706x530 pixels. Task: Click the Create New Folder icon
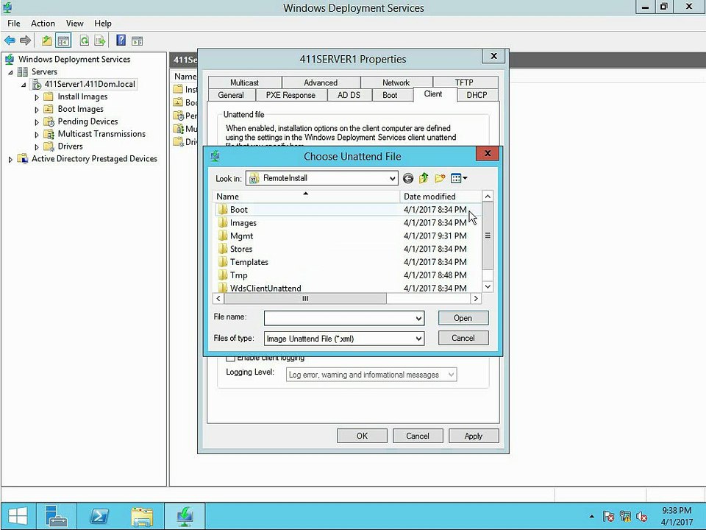pos(440,178)
